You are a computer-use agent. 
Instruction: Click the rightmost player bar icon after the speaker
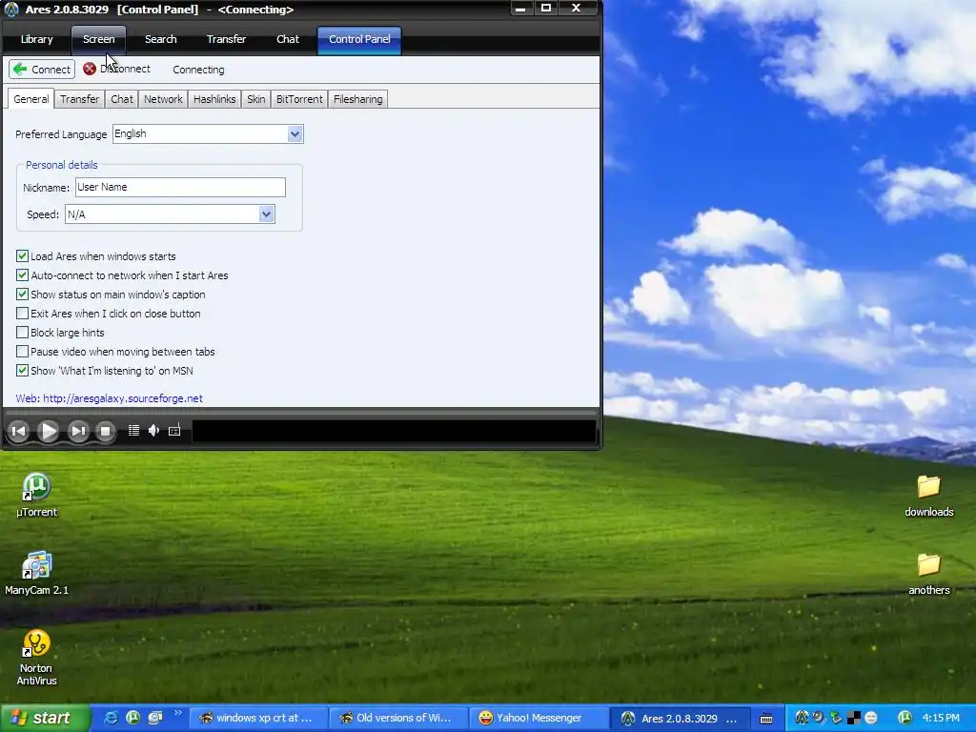tap(174, 430)
